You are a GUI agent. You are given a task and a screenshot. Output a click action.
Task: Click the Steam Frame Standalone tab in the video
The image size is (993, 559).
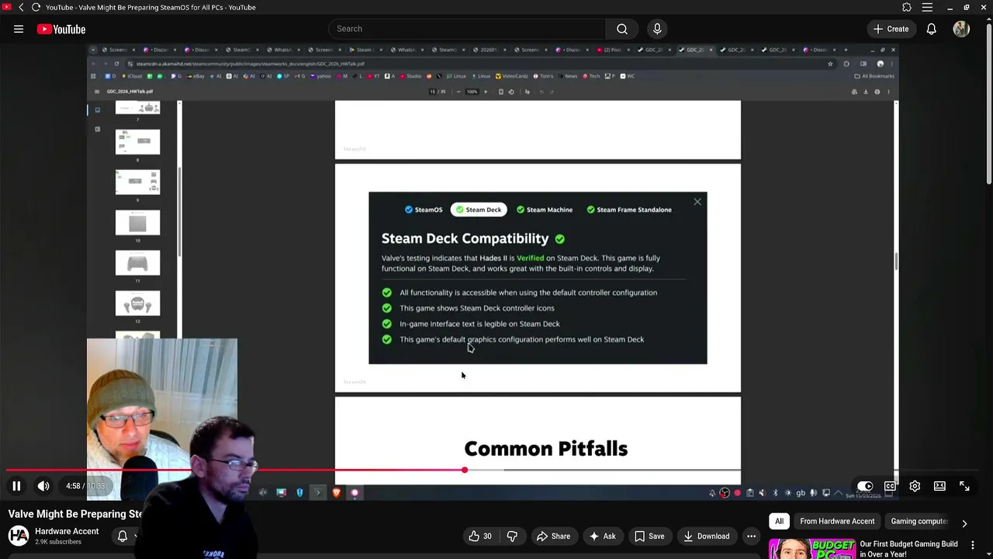pyautogui.click(x=629, y=210)
